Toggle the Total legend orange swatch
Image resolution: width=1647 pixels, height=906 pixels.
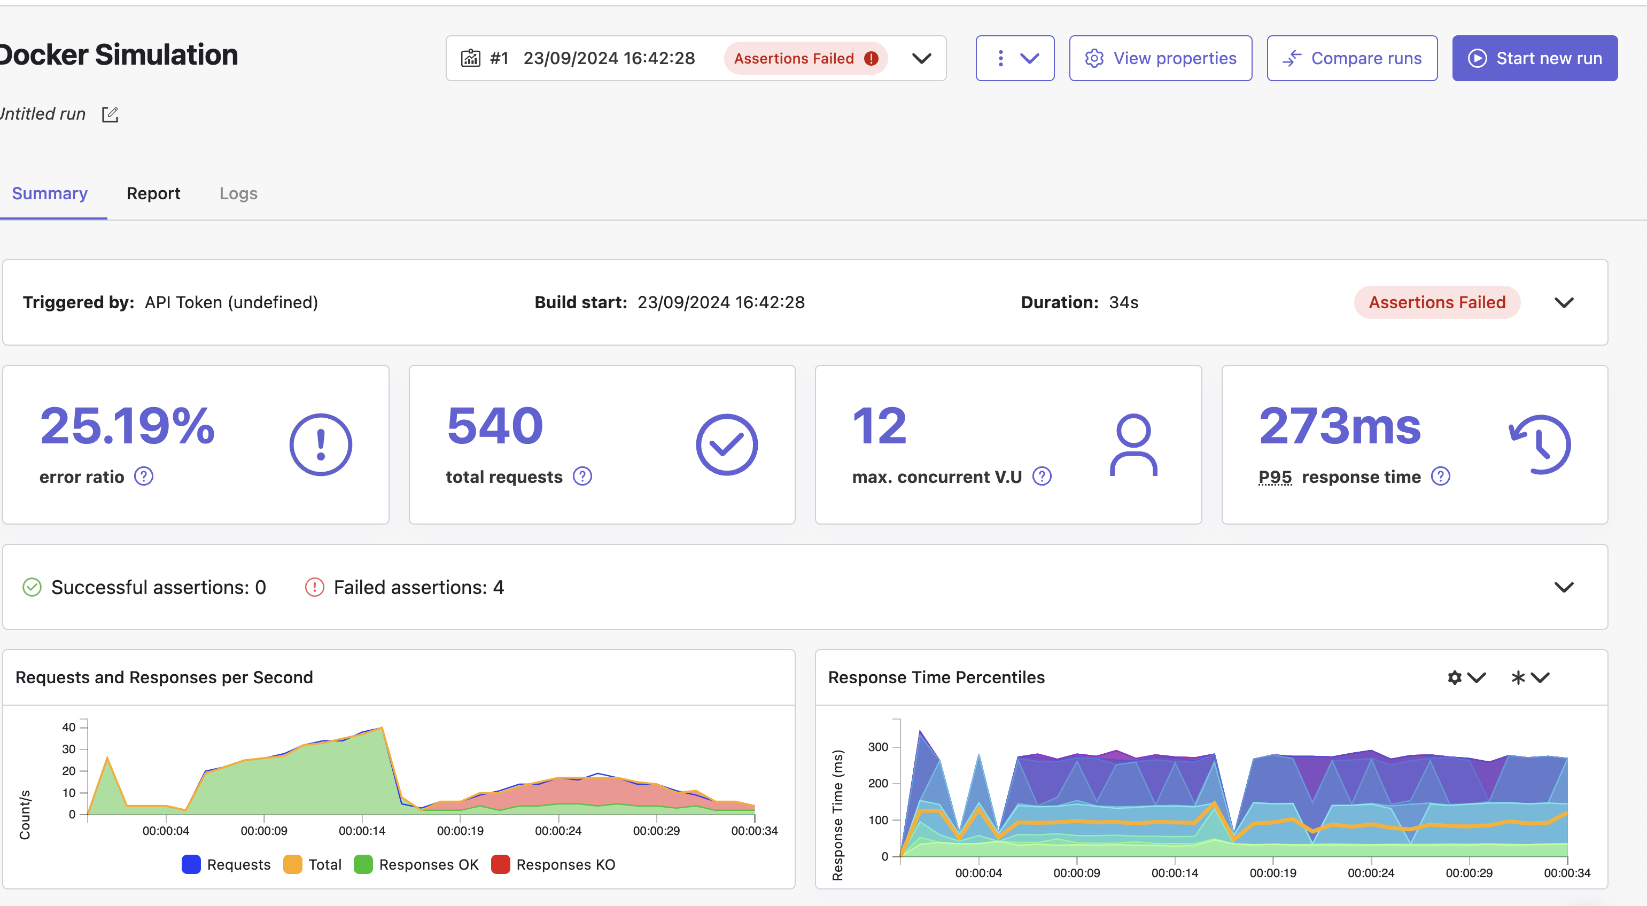tap(292, 864)
